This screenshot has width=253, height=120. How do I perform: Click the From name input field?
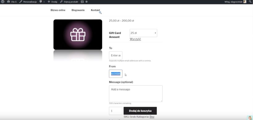[x=116, y=74]
